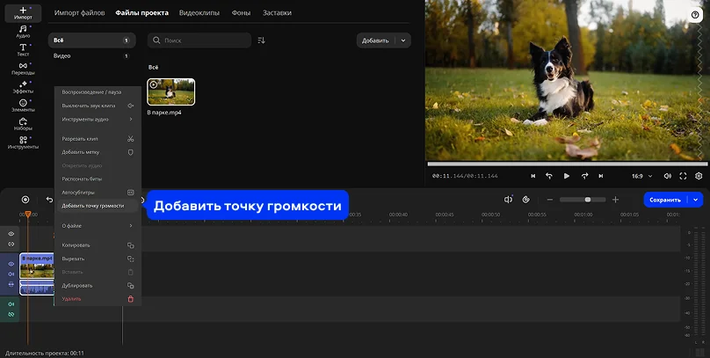Switch to Фоны tab
Viewport: 710px width, 358px height.
[241, 12]
